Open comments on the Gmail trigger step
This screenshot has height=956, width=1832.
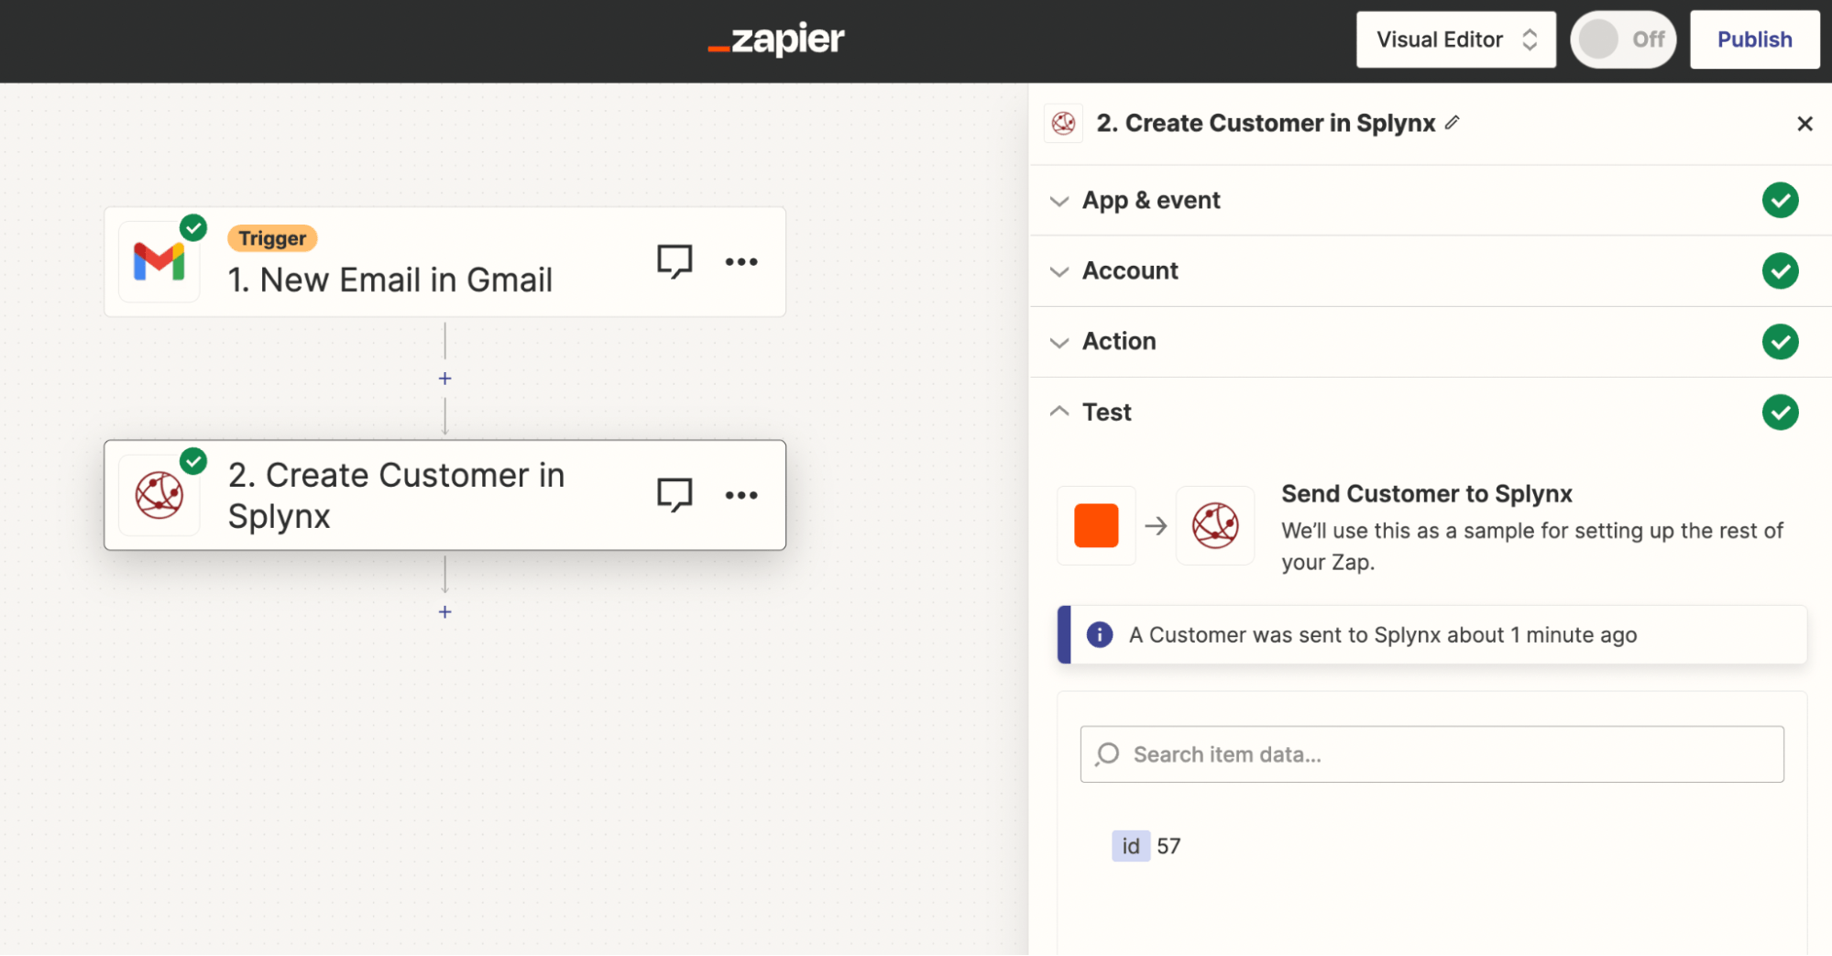(675, 262)
